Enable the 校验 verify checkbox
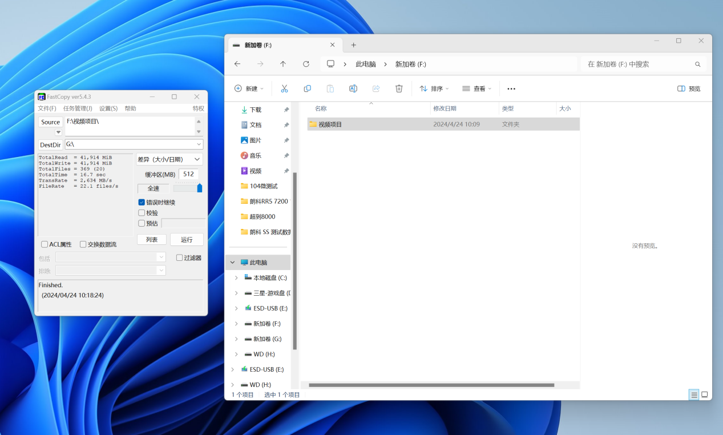 (142, 213)
